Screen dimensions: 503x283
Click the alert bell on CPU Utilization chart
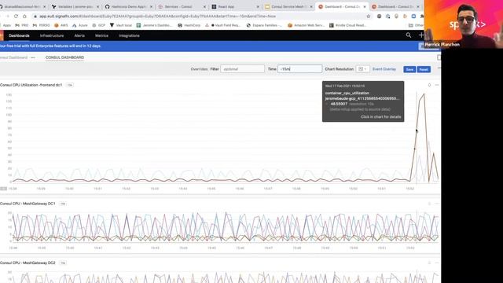pyautogui.click(x=429, y=85)
